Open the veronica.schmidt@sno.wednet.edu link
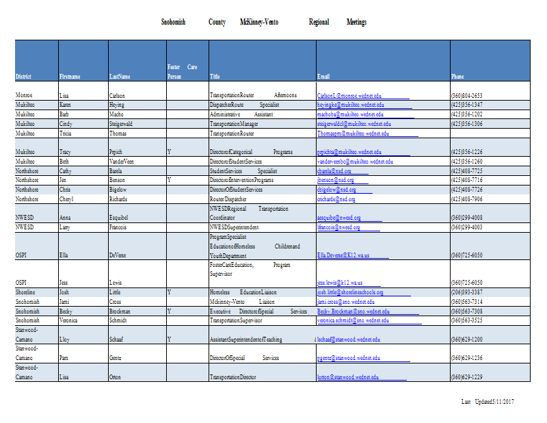 353,320
